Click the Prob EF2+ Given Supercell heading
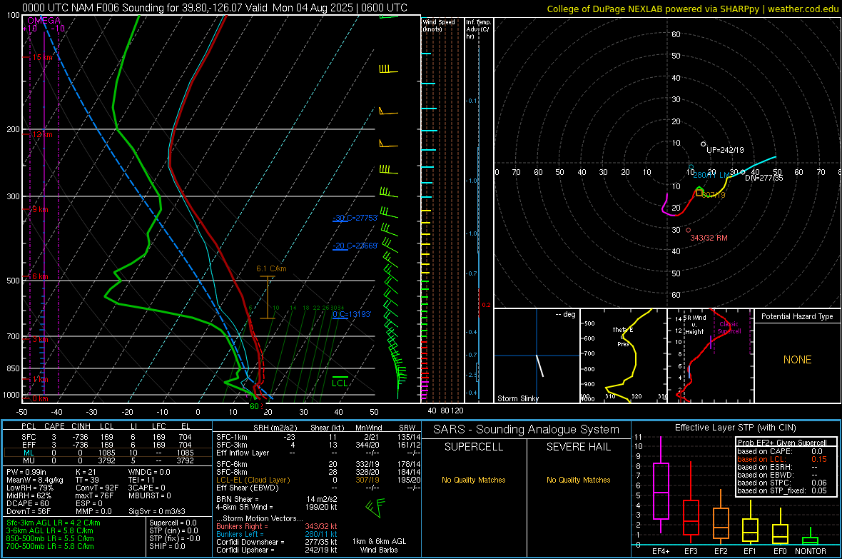 [782, 443]
